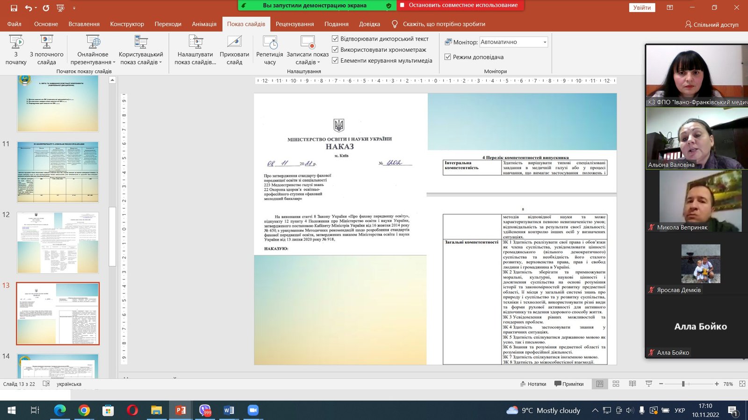Open the Monitor selection dropdown
The width and height of the screenshot is (748, 420).
[x=545, y=42]
